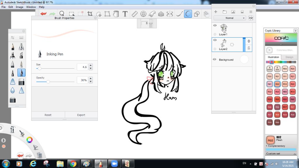Click the brush Size slider

[55, 68]
